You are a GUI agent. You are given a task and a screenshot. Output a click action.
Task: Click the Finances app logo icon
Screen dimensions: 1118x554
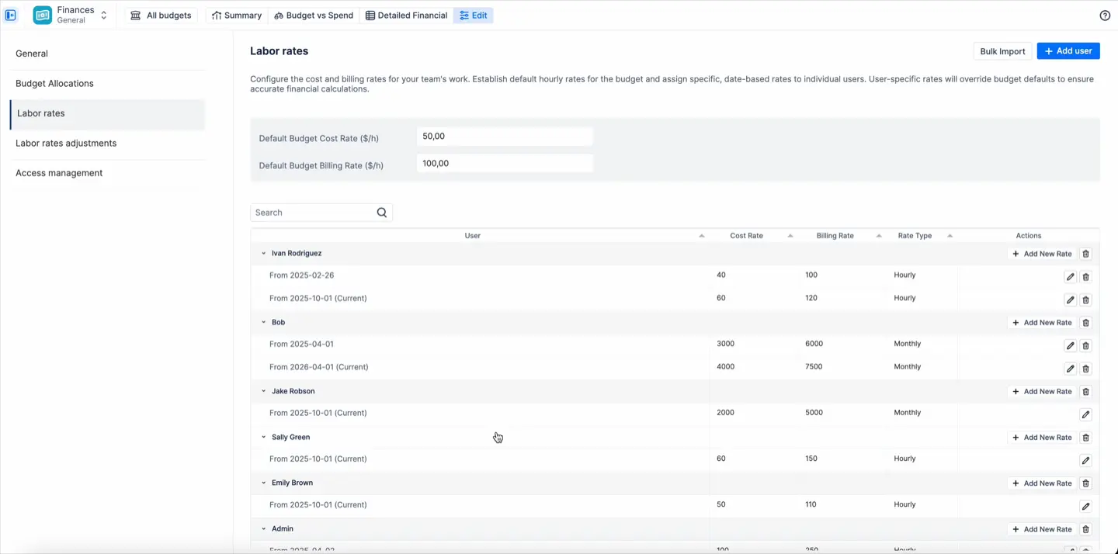(x=43, y=15)
